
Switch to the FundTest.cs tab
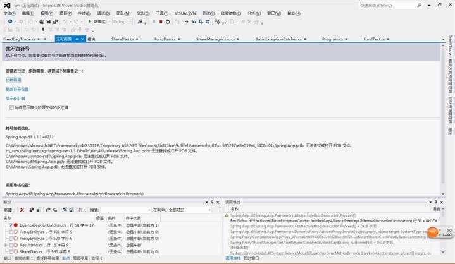click(x=374, y=39)
